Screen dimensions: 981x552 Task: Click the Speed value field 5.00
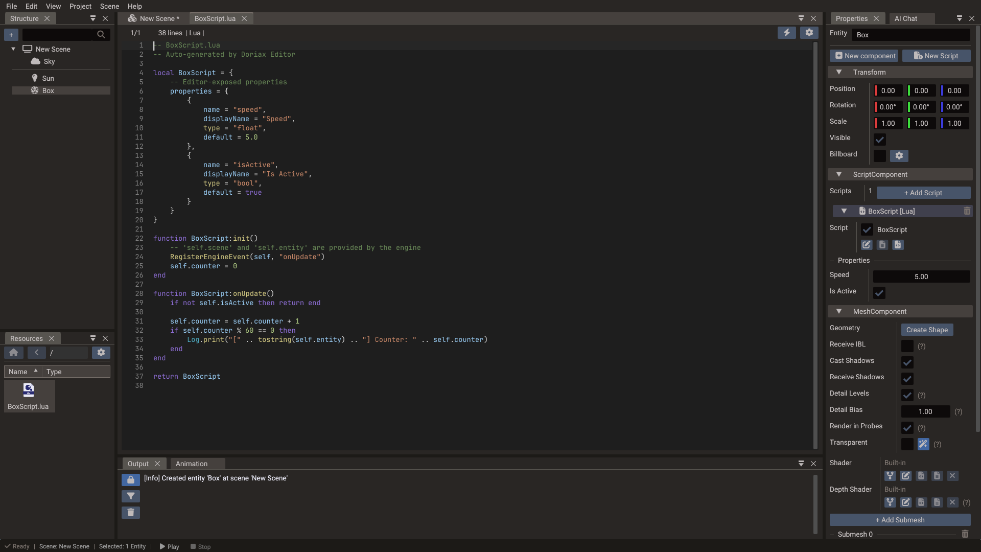921,277
